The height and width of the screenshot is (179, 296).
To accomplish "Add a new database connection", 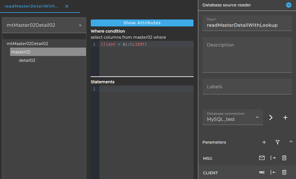I will coord(285,117).
